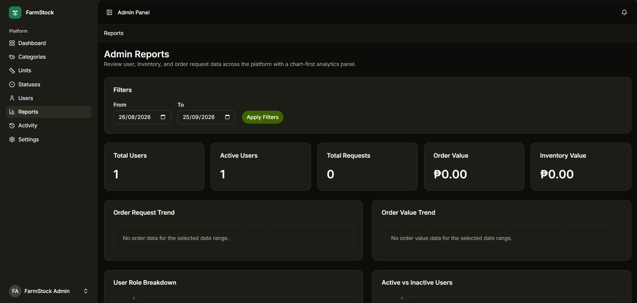Click the Active Users card

pos(261,167)
